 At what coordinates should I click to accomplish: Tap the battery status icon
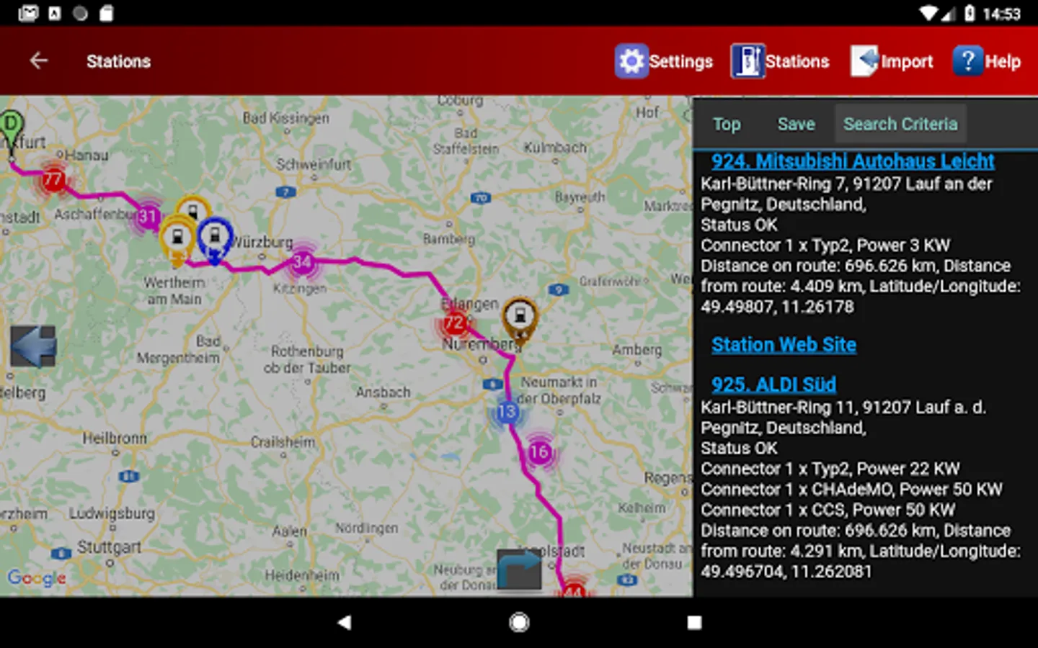tap(970, 13)
